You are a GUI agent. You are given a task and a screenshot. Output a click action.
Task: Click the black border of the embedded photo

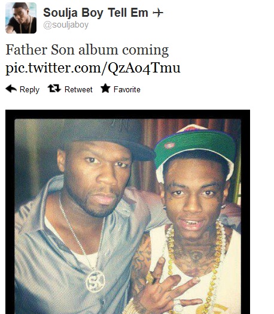tap(128, 114)
